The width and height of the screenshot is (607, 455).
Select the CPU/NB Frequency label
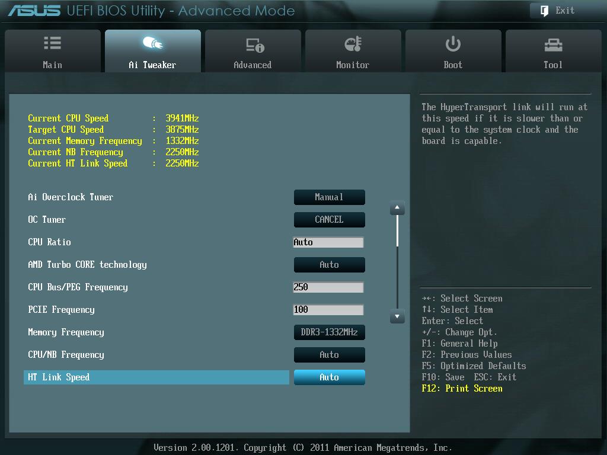[x=66, y=355]
